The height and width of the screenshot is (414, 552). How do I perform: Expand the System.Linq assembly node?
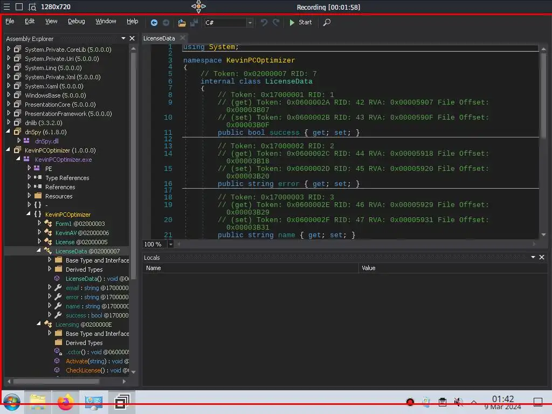click(x=9, y=67)
